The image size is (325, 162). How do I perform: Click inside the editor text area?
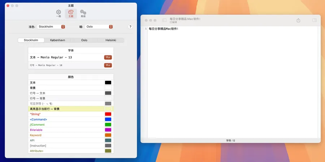pos(231,83)
